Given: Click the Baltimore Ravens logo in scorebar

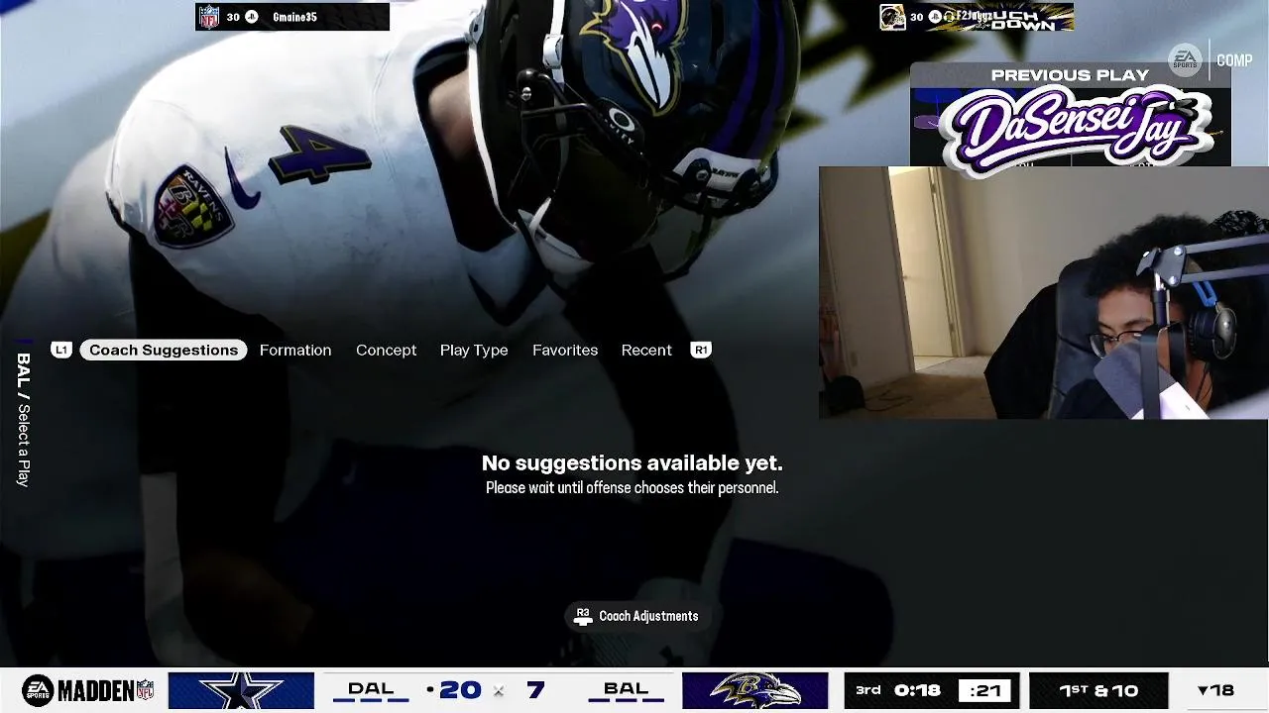Looking at the screenshot, I should (x=755, y=690).
